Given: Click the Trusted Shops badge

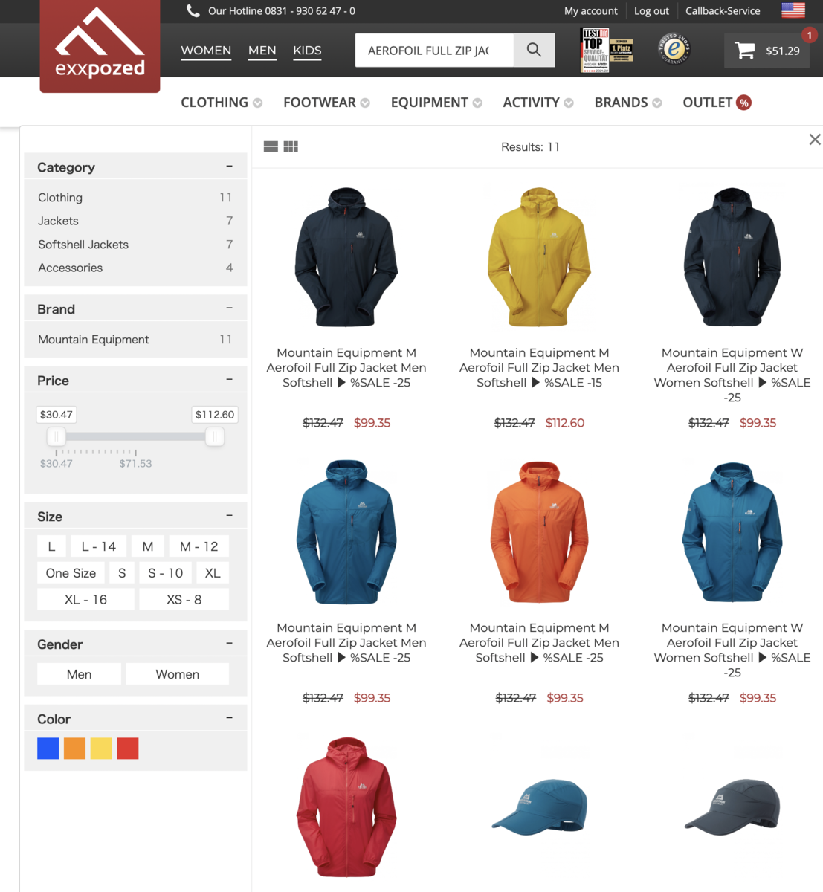Looking at the screenshot, I should tap(674, 49).
